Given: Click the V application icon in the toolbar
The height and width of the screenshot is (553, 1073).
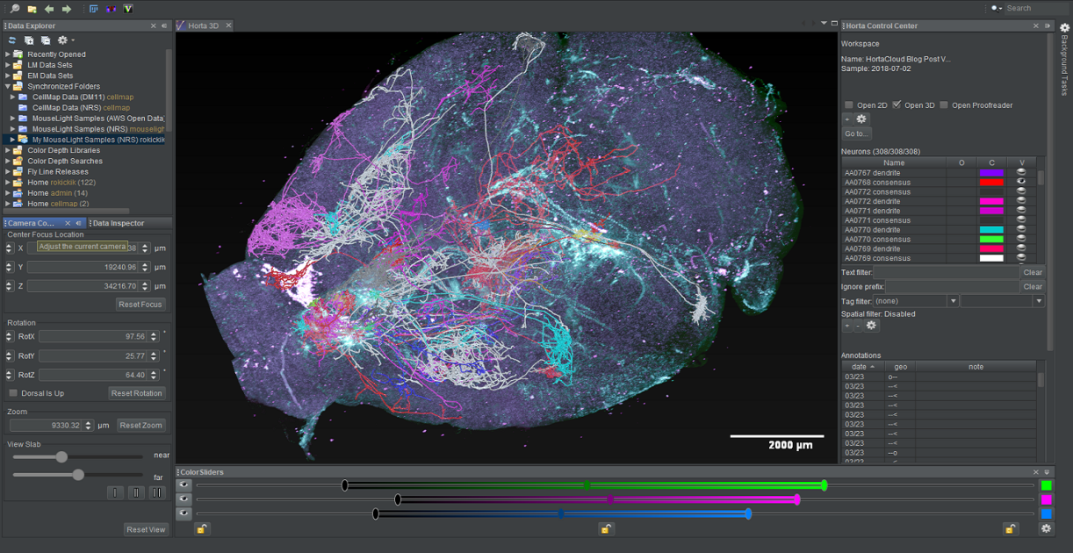Looking at the screenshot, I should coord(128,9).
